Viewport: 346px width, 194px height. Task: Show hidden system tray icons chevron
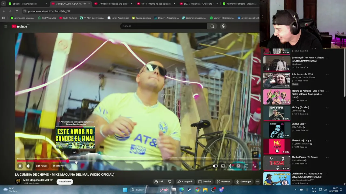coord(295,190)
